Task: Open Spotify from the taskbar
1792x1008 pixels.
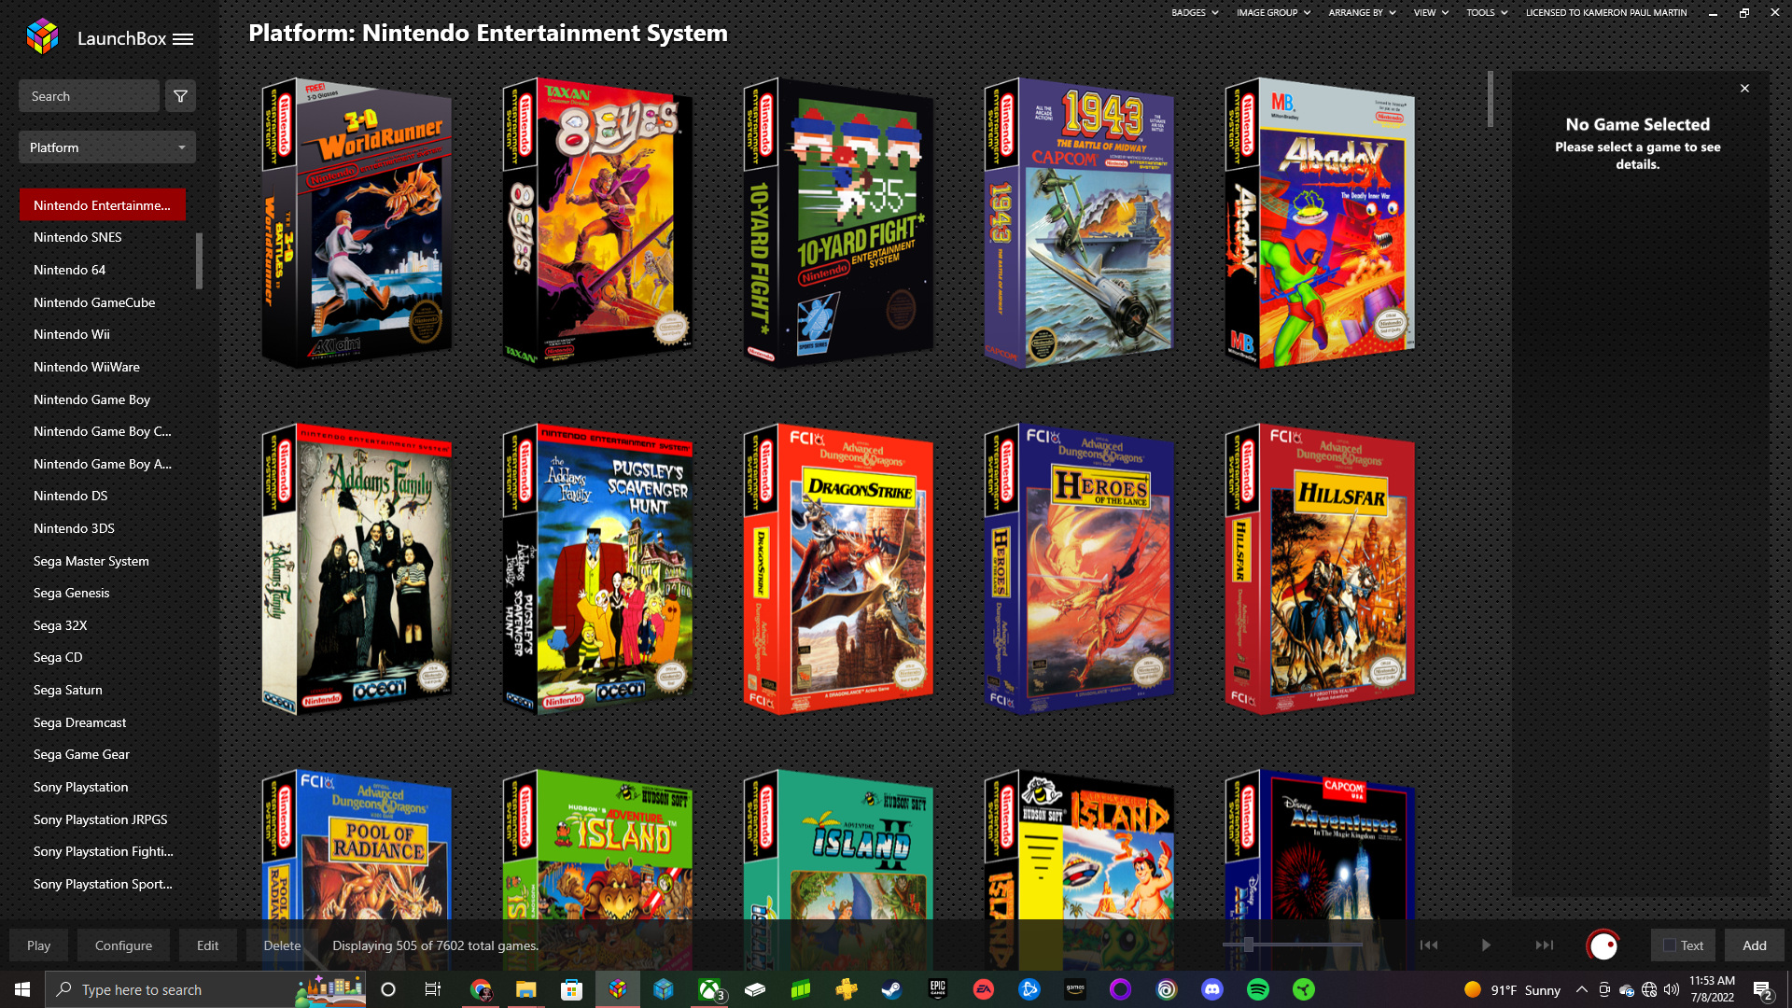Action: tap(1258, 989)
